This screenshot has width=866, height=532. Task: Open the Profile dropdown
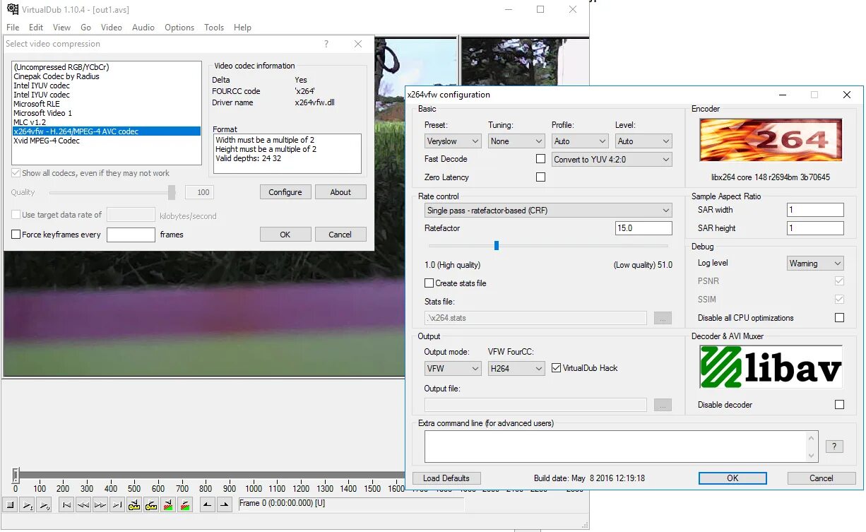click(580, 141)
